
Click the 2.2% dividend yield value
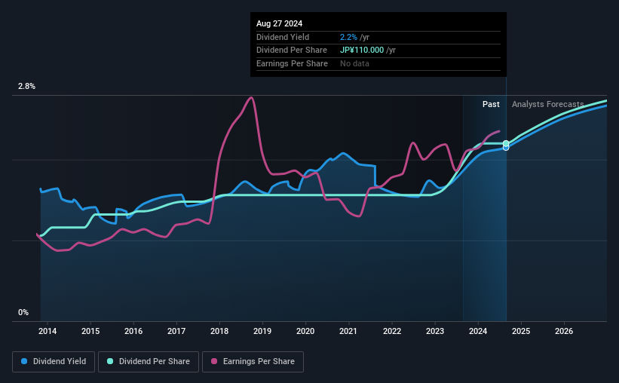[x=348, y=37]
